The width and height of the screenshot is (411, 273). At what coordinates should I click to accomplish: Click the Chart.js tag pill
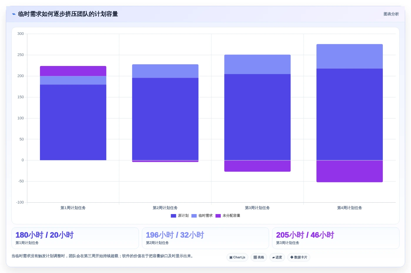[x=237, y=257]
